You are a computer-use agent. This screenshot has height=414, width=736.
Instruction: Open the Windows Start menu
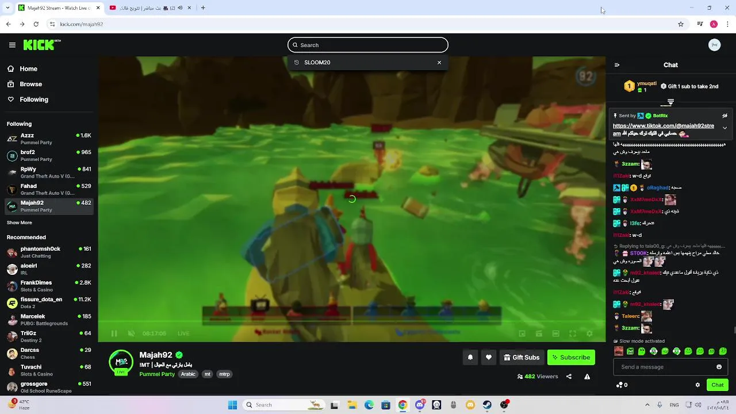pos(233,405)
